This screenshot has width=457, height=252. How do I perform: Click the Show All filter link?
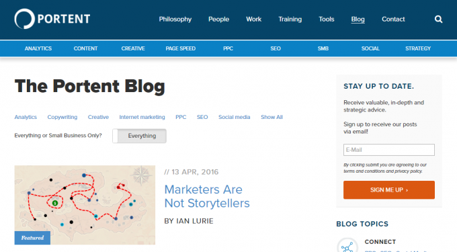(272, 117)
